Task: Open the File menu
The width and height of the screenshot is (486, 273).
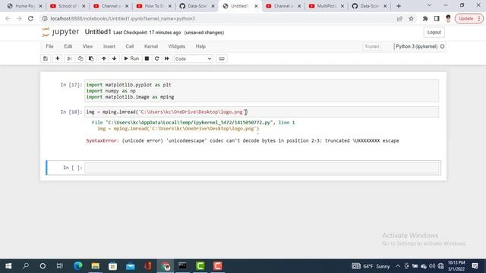Action: (49, 46)
